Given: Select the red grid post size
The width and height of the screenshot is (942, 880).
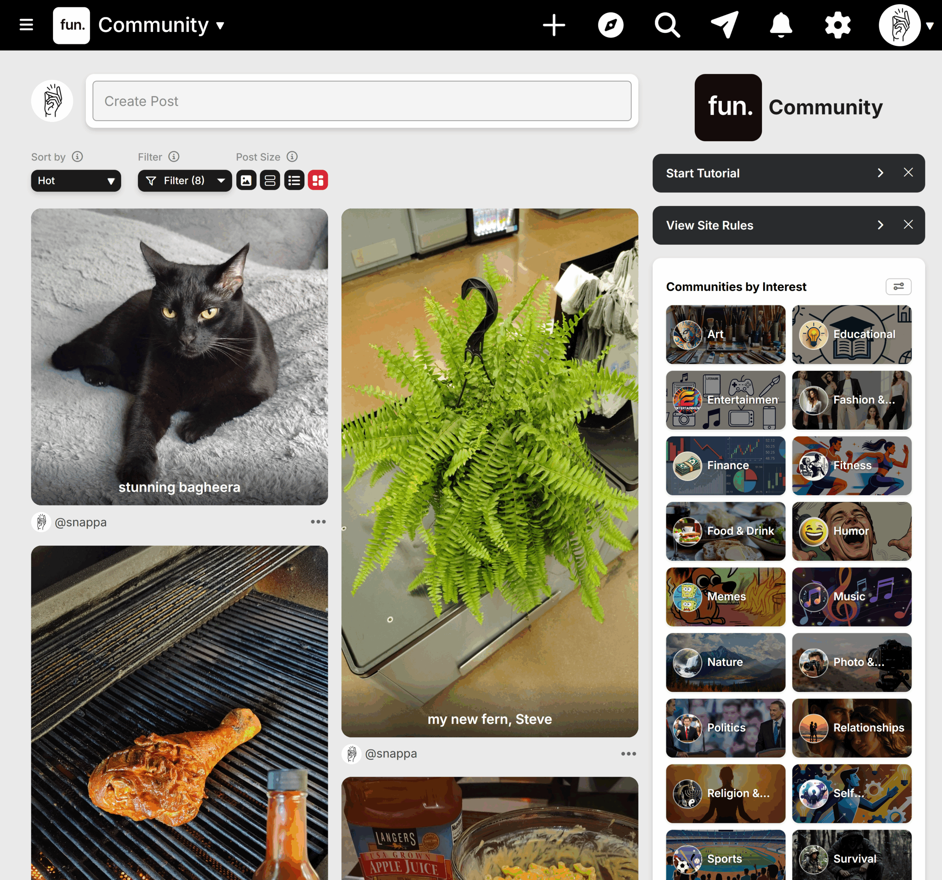Looking at the screenshot, I should tap(318, 181).
